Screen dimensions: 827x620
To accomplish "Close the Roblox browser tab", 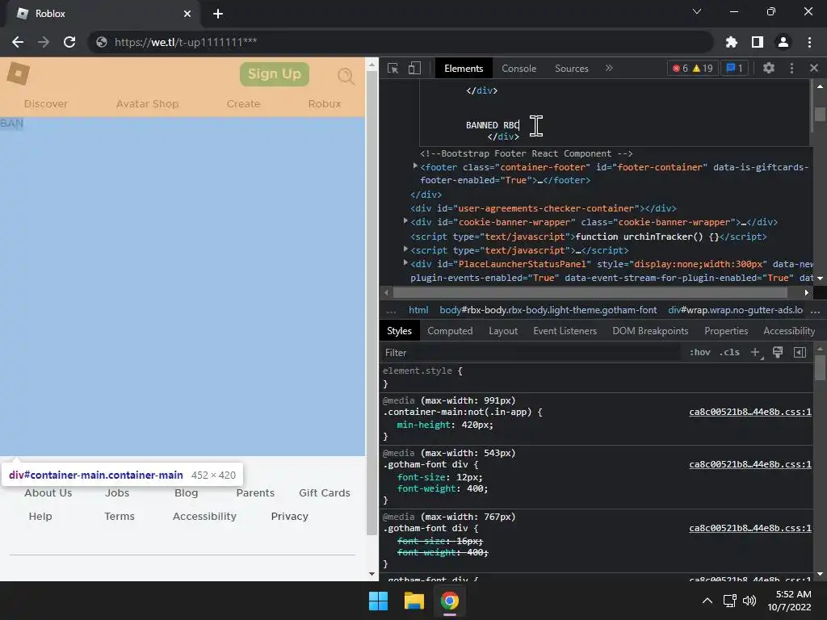I will 187,14.
